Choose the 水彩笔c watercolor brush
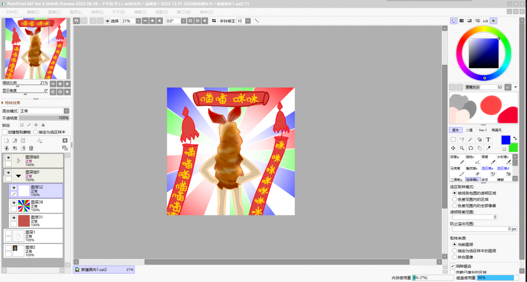 click(503, 160)
